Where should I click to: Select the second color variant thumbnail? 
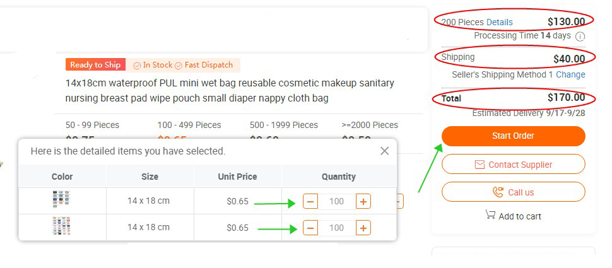point(61,226)
